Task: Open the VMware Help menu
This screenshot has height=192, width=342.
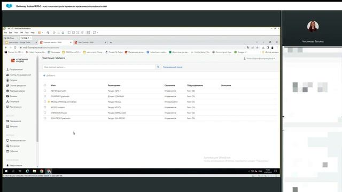Action: (33, 33)
